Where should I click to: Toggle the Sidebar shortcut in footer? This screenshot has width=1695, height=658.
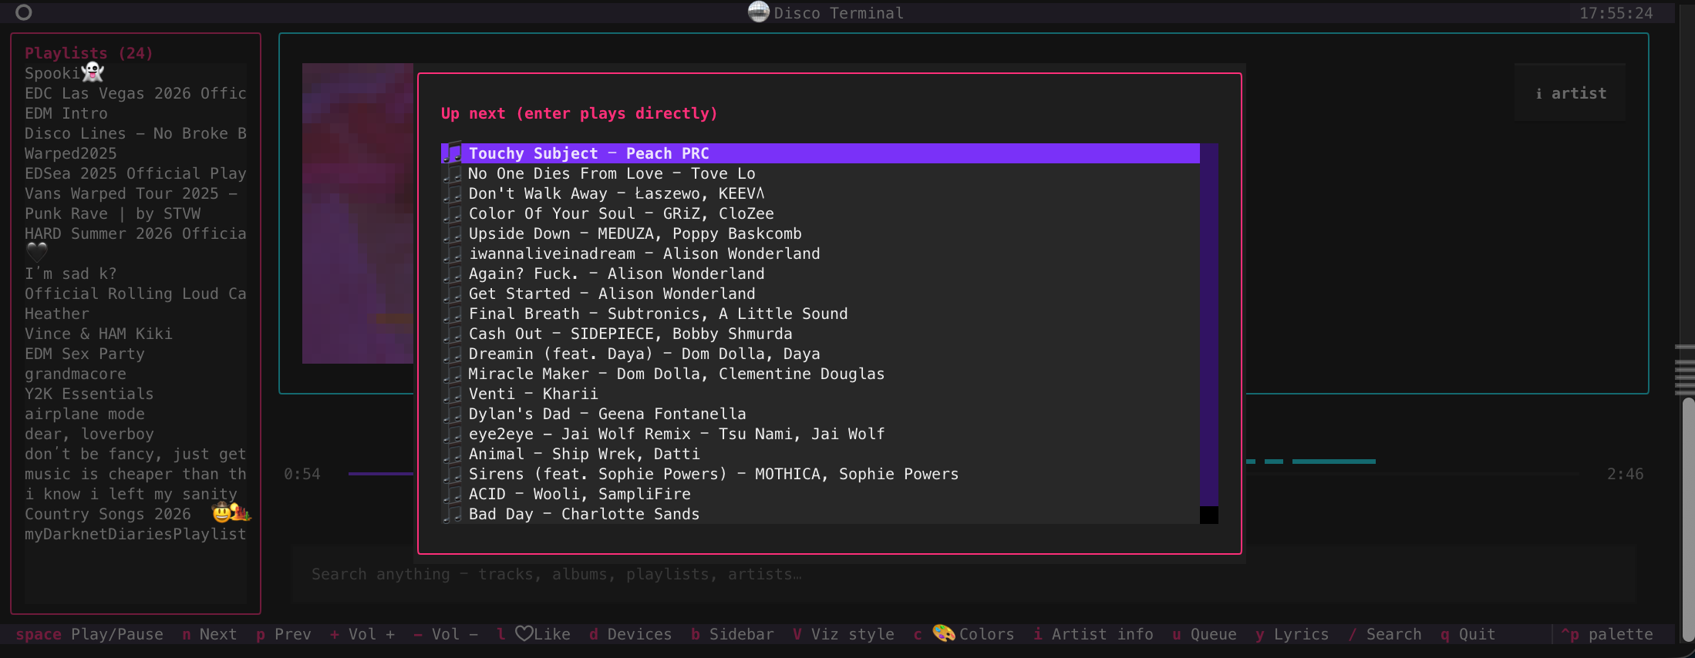(x=732, y=634)
